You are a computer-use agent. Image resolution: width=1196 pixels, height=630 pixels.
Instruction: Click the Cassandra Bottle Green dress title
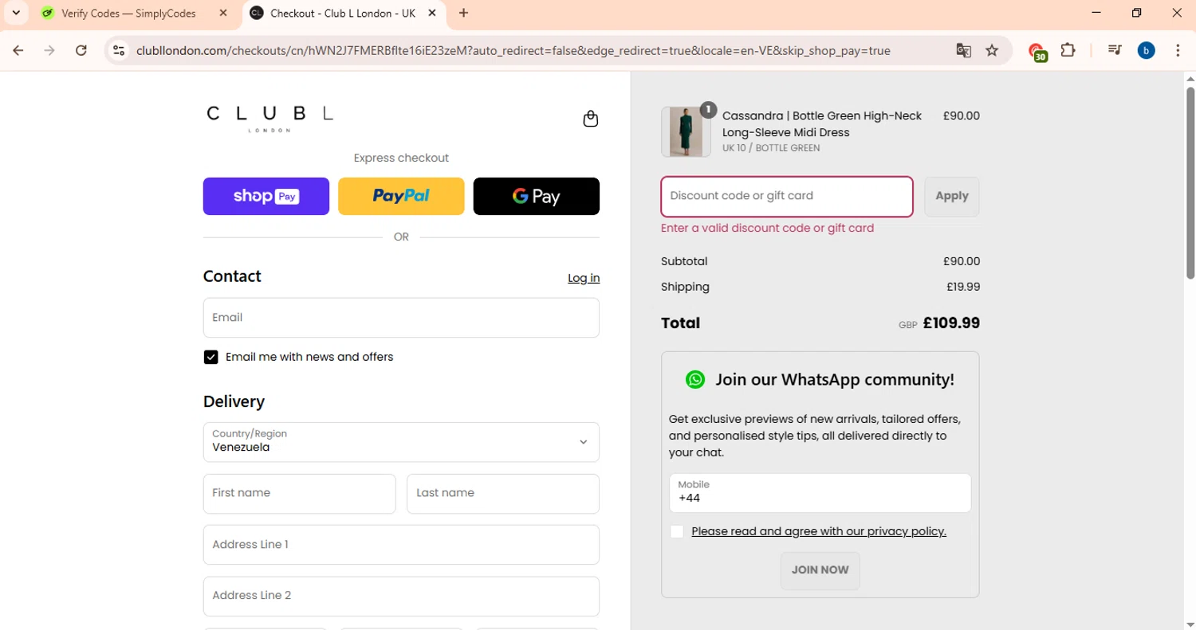click(x=822, y=123)
